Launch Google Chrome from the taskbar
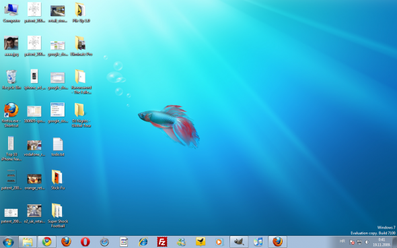The width and height of the screenshot is (397, 248). point(46,242)
